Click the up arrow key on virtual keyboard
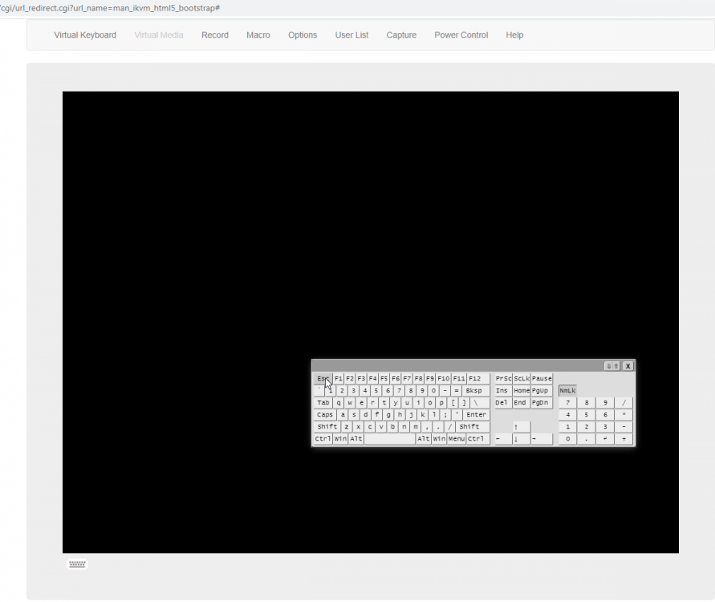Image resolution: width=715 pixels, height=602 pixels. coord(521,427)
